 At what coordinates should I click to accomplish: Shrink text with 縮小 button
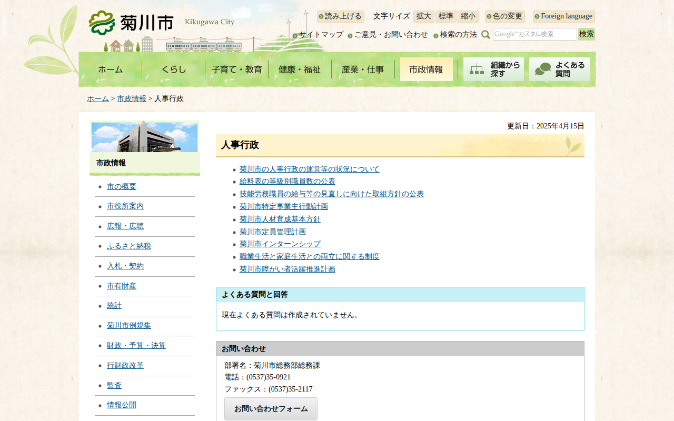468,16
